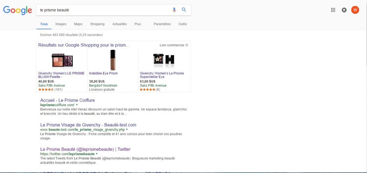
Task: Open Résultats sur Google Shopping heading link
Action: click(84, 45)
